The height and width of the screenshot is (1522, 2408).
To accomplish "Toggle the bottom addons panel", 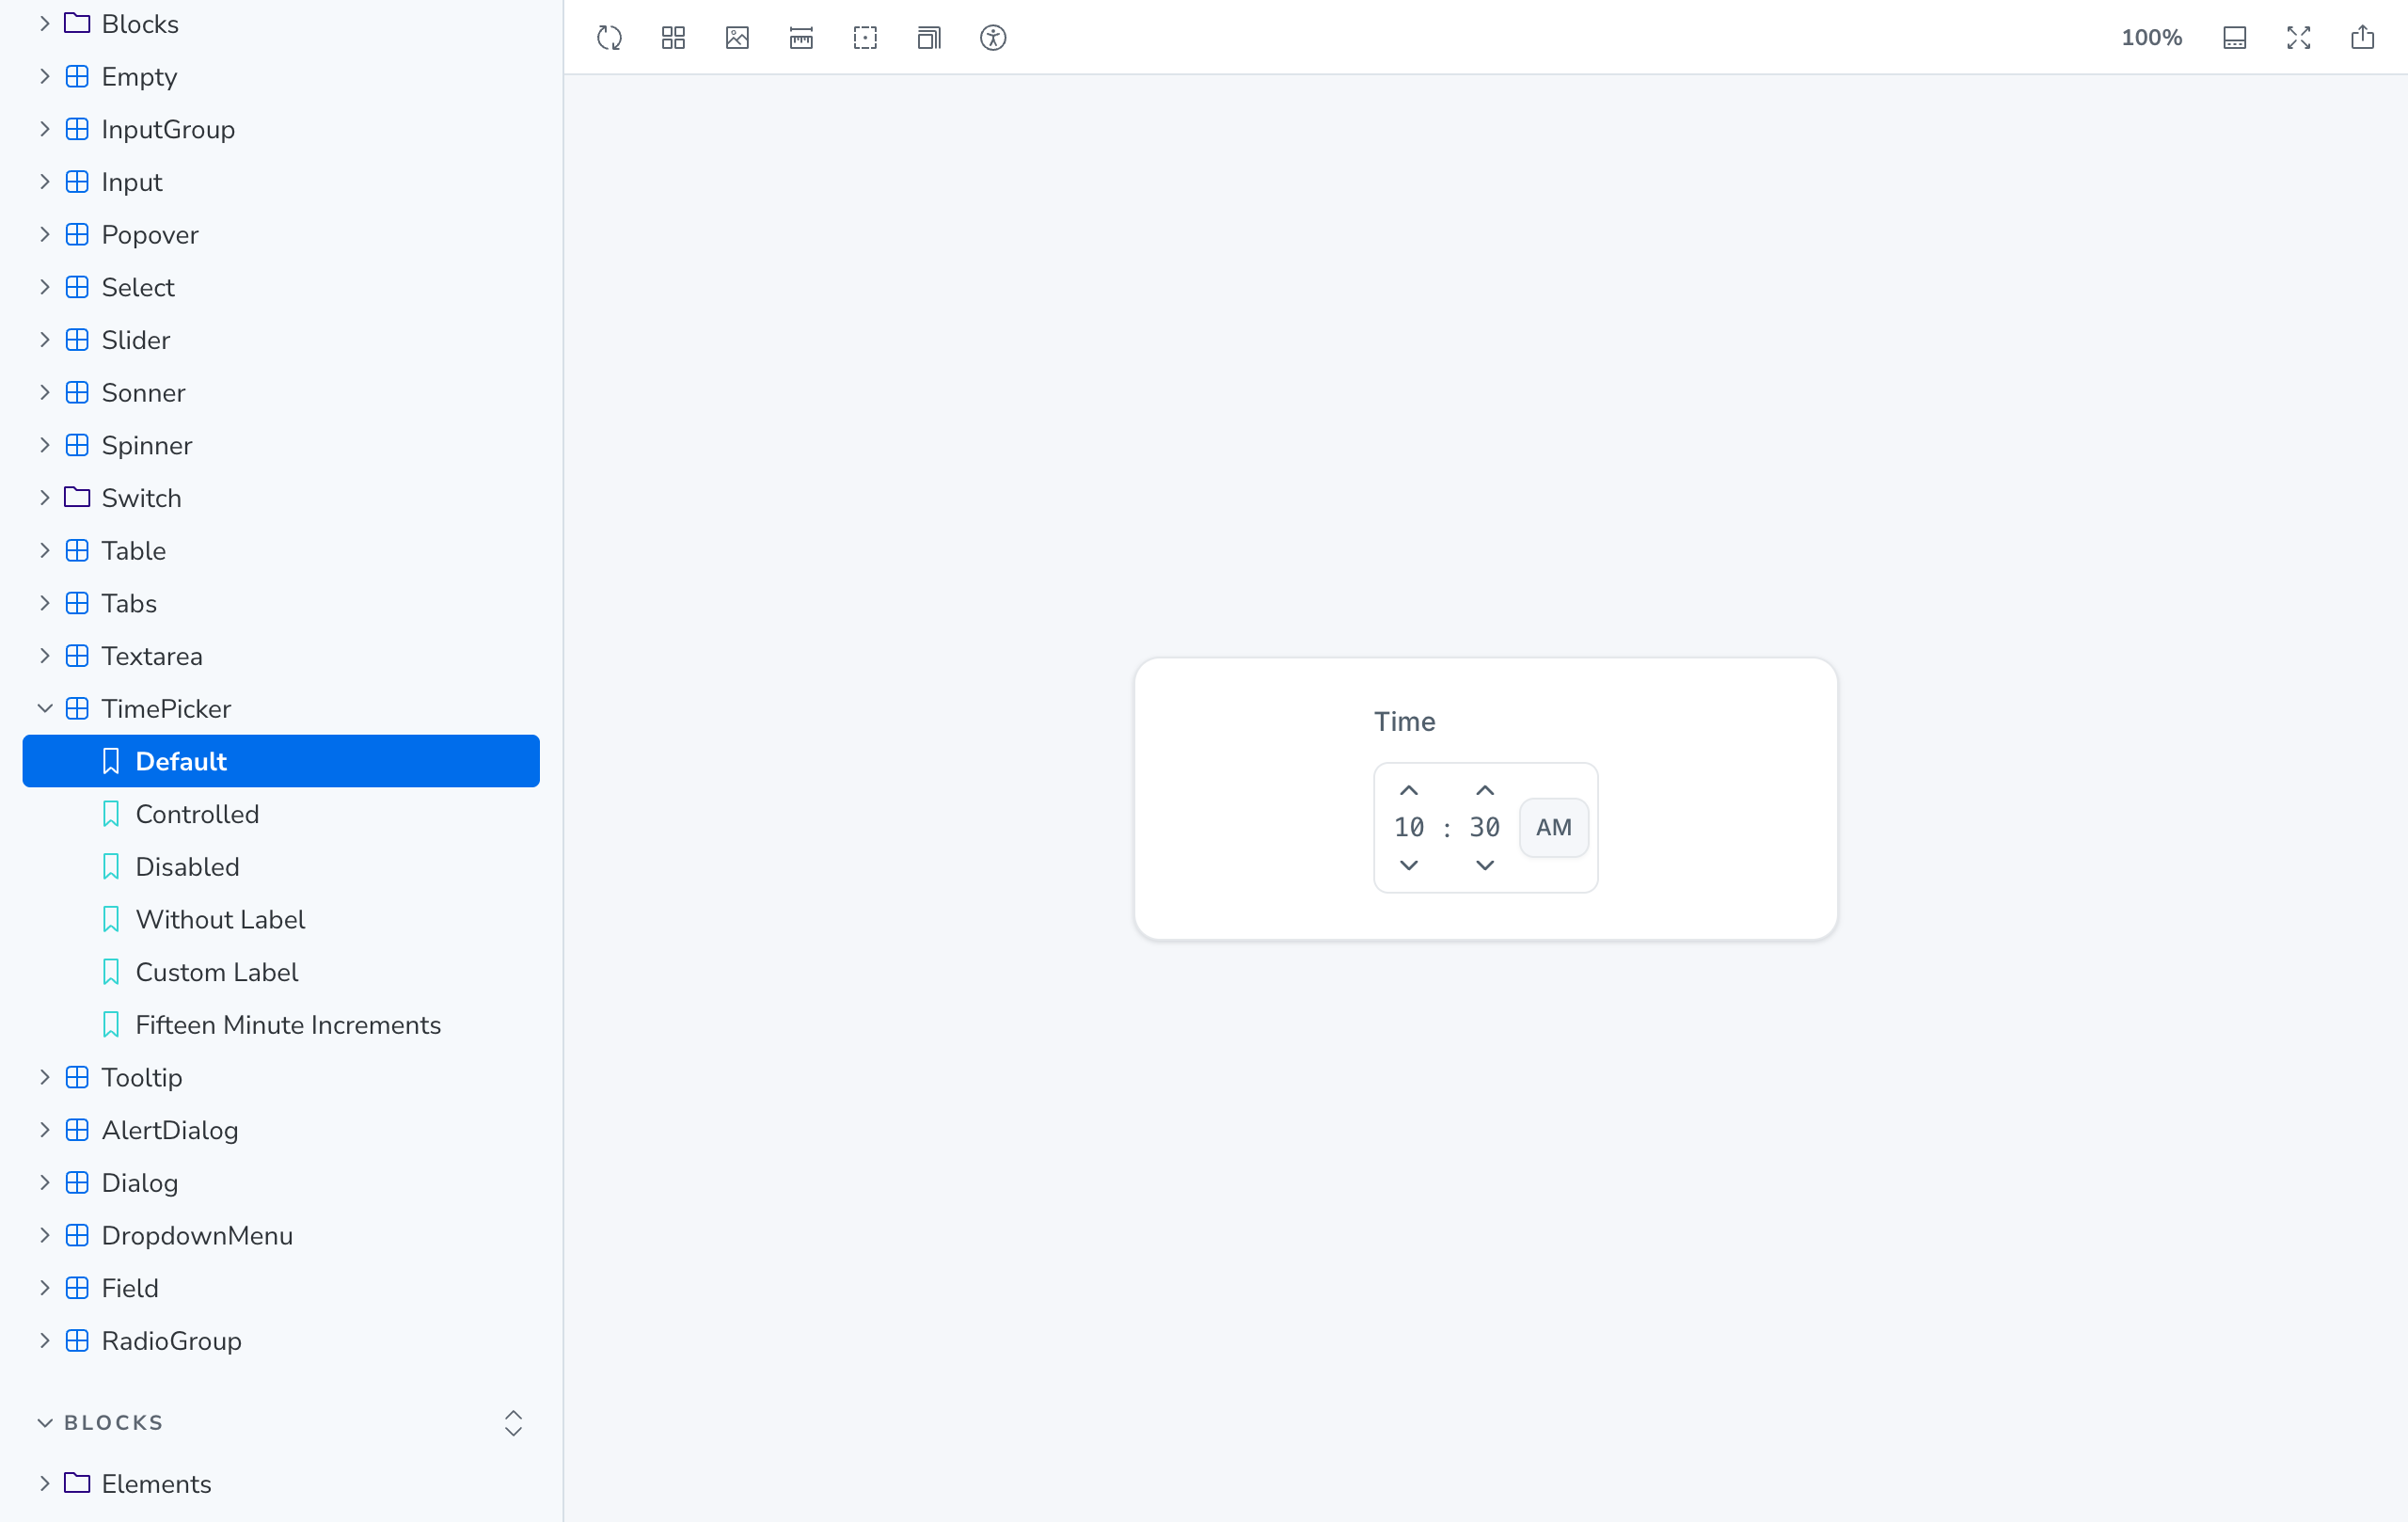I will pyautogui.click(x=2235, y=37).
